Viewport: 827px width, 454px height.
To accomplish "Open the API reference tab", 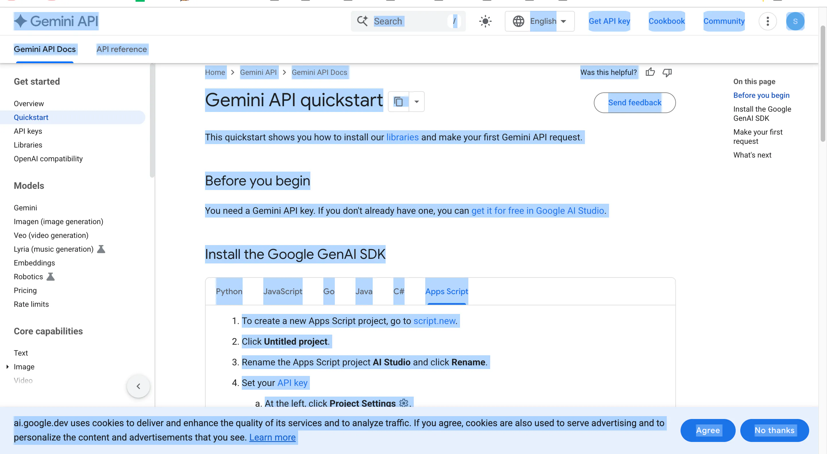I will (122, 49).
